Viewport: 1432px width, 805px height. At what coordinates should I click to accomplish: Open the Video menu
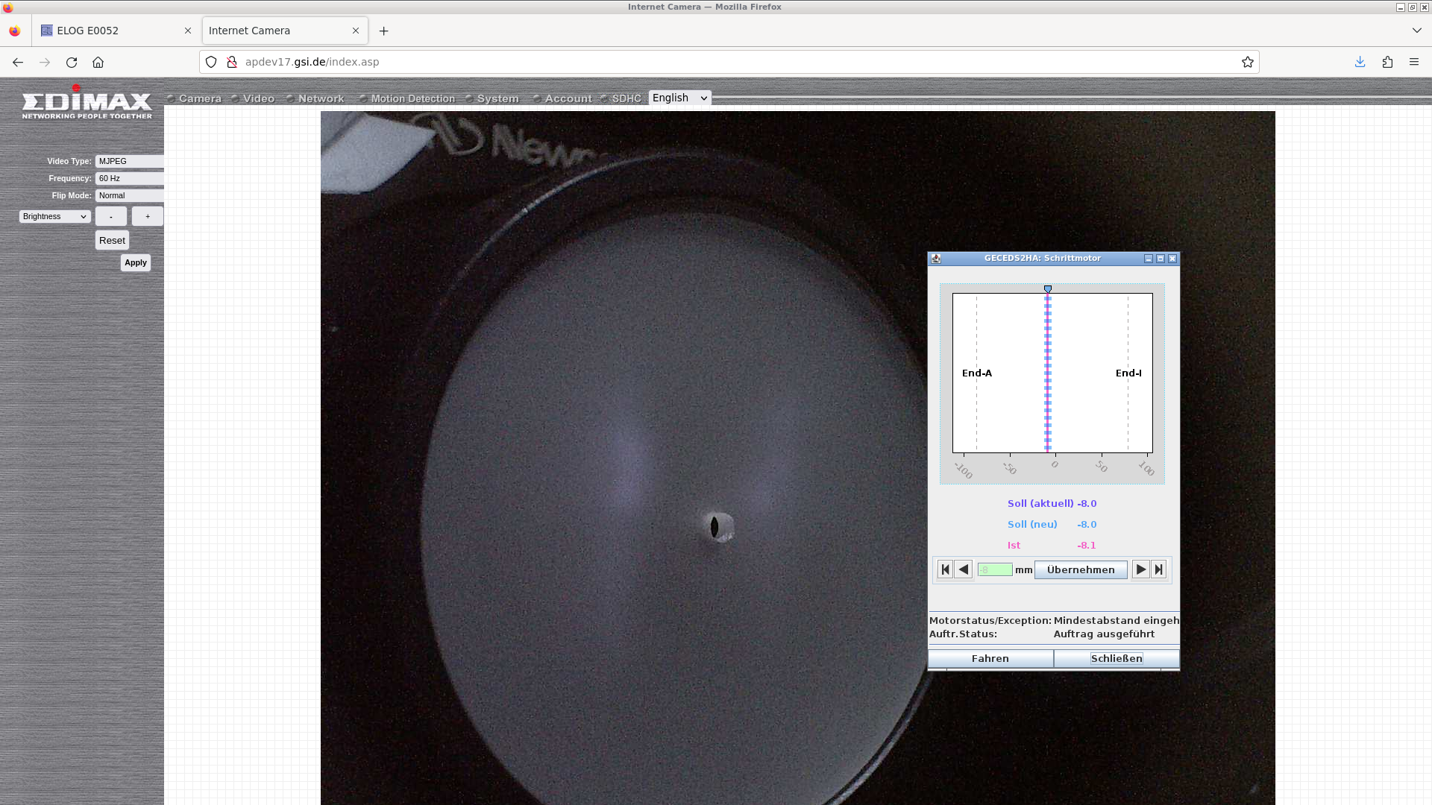(x=259, y=98)
